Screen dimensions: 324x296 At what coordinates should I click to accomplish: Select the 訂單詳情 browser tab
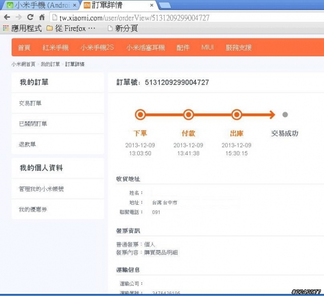point(119,5)
